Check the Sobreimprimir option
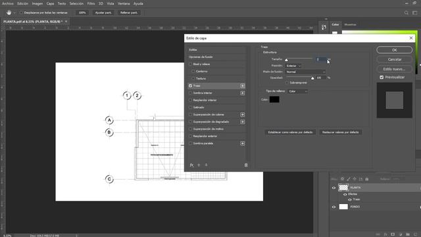The width and height of the screenshot is (421, 237). tap(287, 83)
